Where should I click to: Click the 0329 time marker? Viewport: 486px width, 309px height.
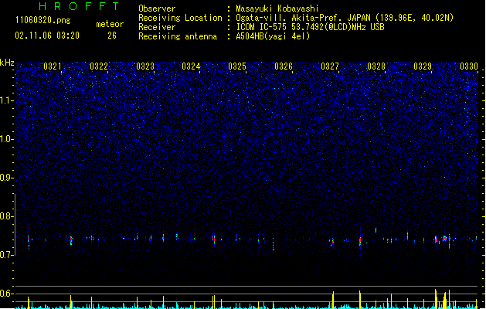pos(423,66)
